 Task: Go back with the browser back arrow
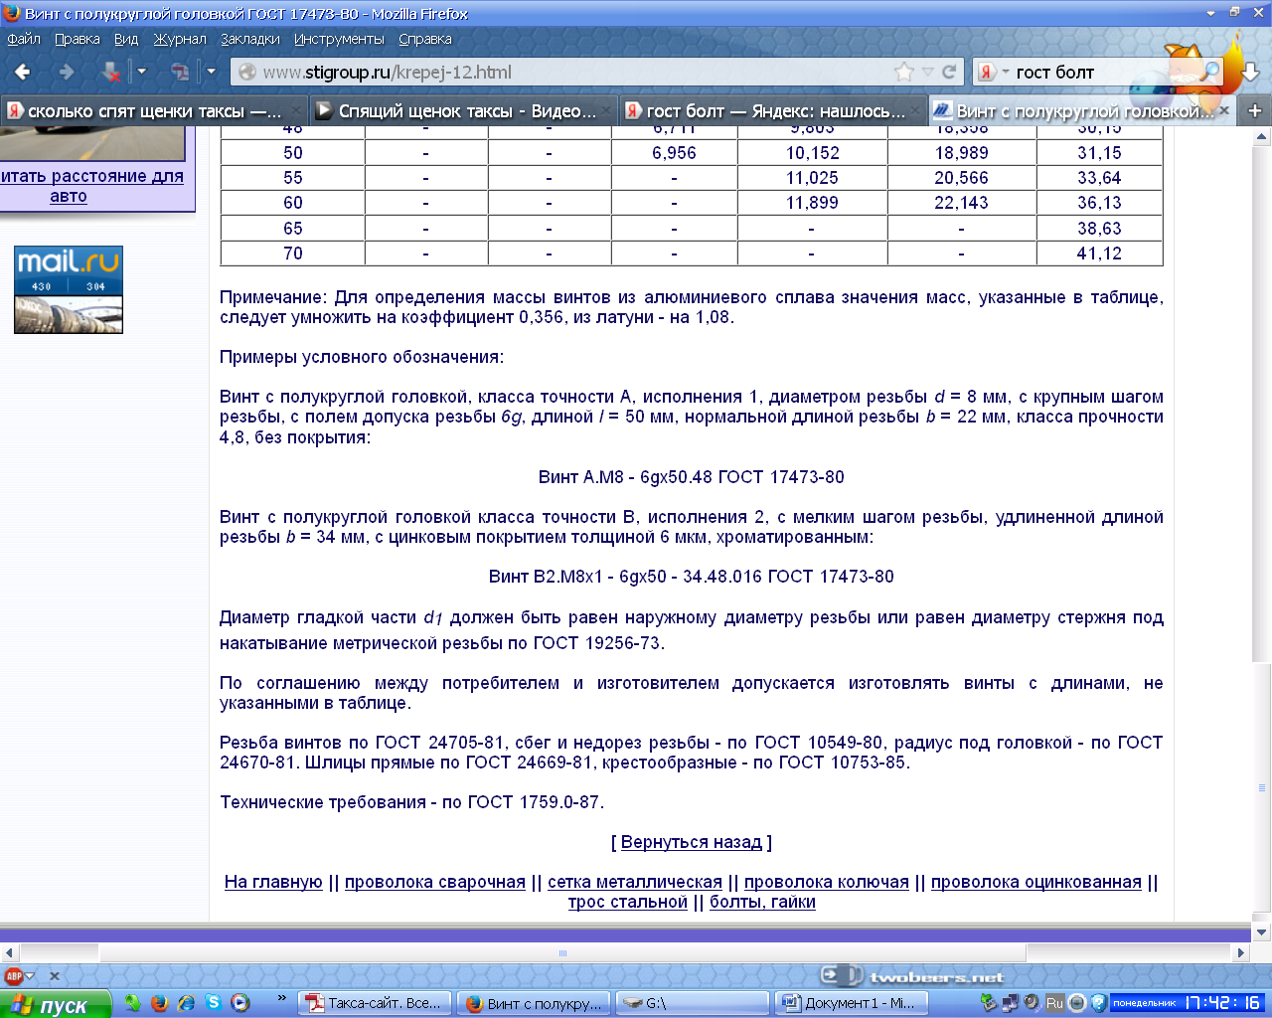(x=23, y=72)
